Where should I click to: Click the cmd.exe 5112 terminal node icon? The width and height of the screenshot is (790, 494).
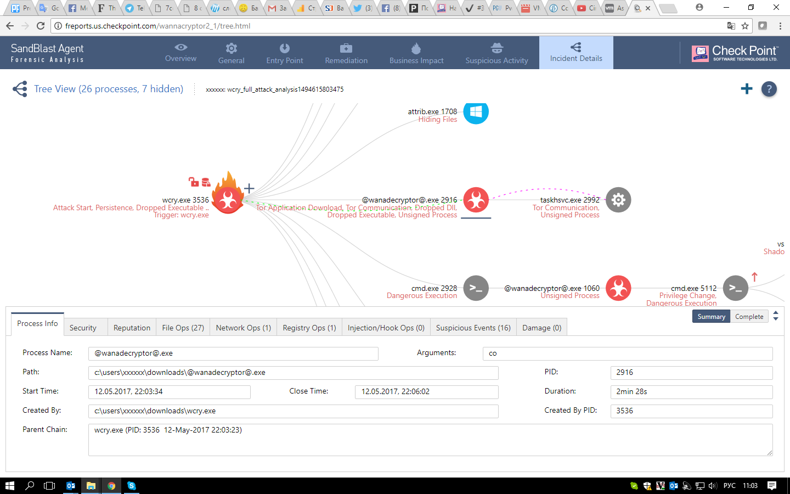[736, 288]
